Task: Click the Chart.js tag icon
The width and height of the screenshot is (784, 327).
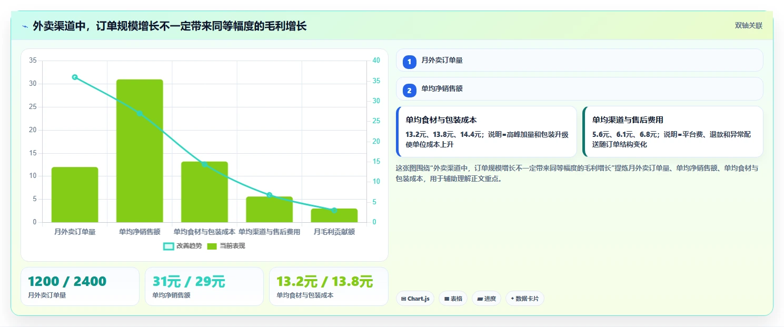Action: click(x=403, y=299)
